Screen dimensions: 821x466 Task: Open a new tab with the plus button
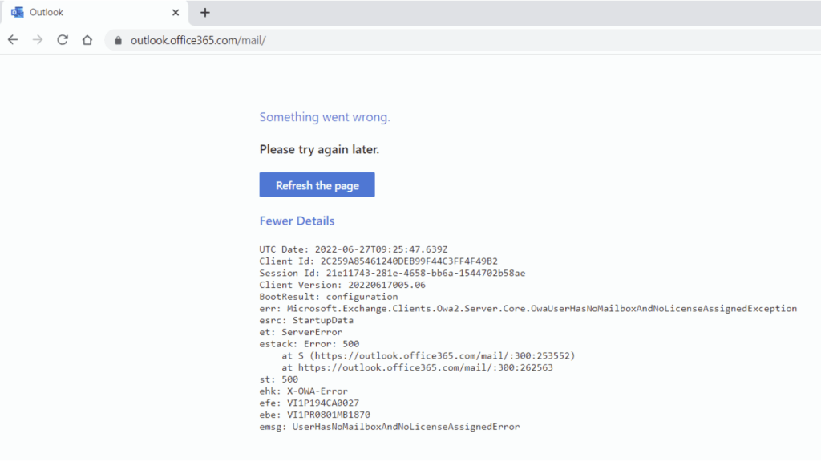(x=205, y=13)
